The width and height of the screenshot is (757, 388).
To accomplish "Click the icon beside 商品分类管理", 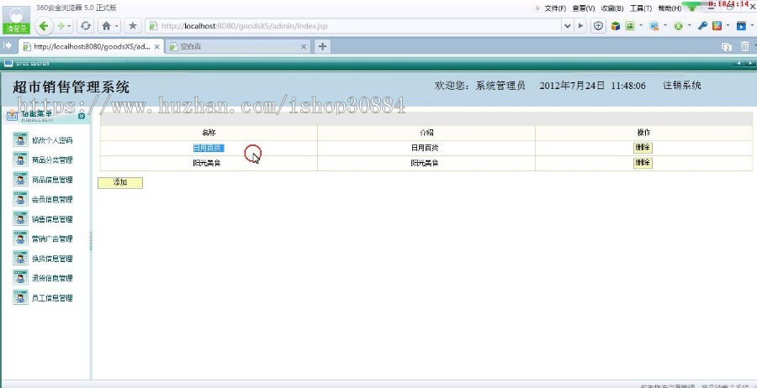I will point(20,160).
